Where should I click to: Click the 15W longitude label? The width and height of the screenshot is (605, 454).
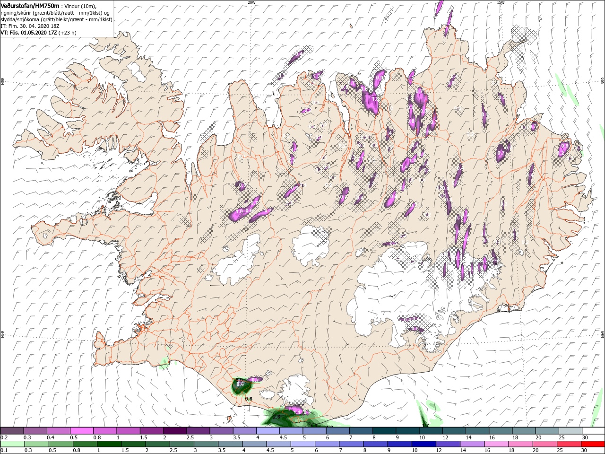coord(501,2)
